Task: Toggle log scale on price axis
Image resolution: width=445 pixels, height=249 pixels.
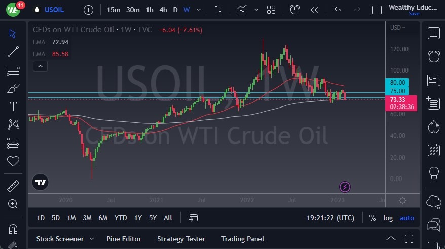Action: (388, 218)
